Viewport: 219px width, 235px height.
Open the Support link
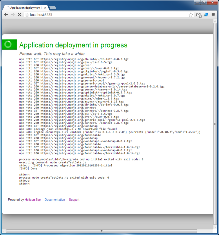pyautogui.click(x=74, y=200)
